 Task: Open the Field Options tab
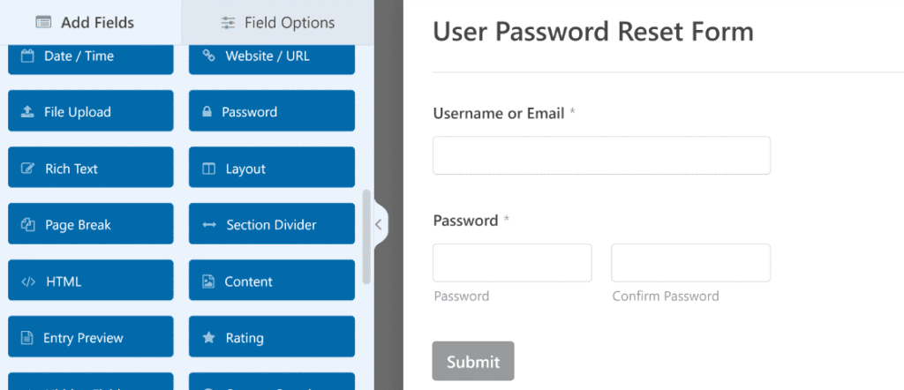[x=277, y=22]
